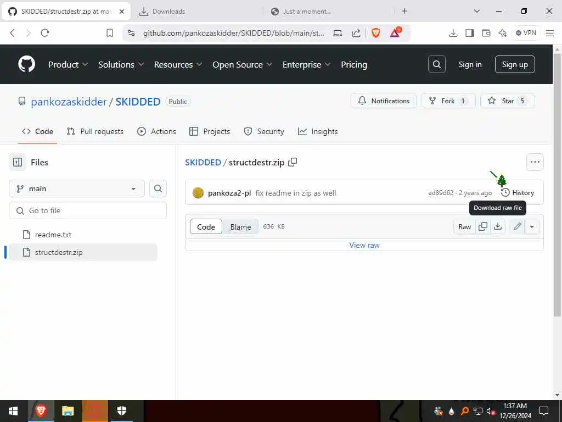Open the Windows notification center
The image size is (562, 422).
(x=544, y=411)
